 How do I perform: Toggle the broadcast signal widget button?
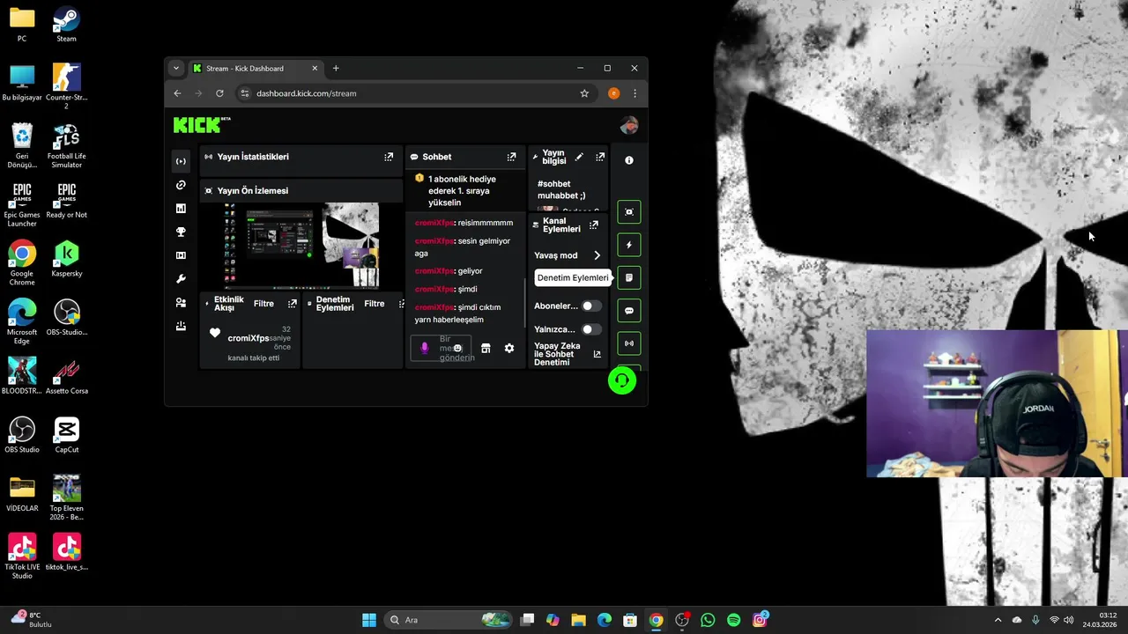[629, 343]
